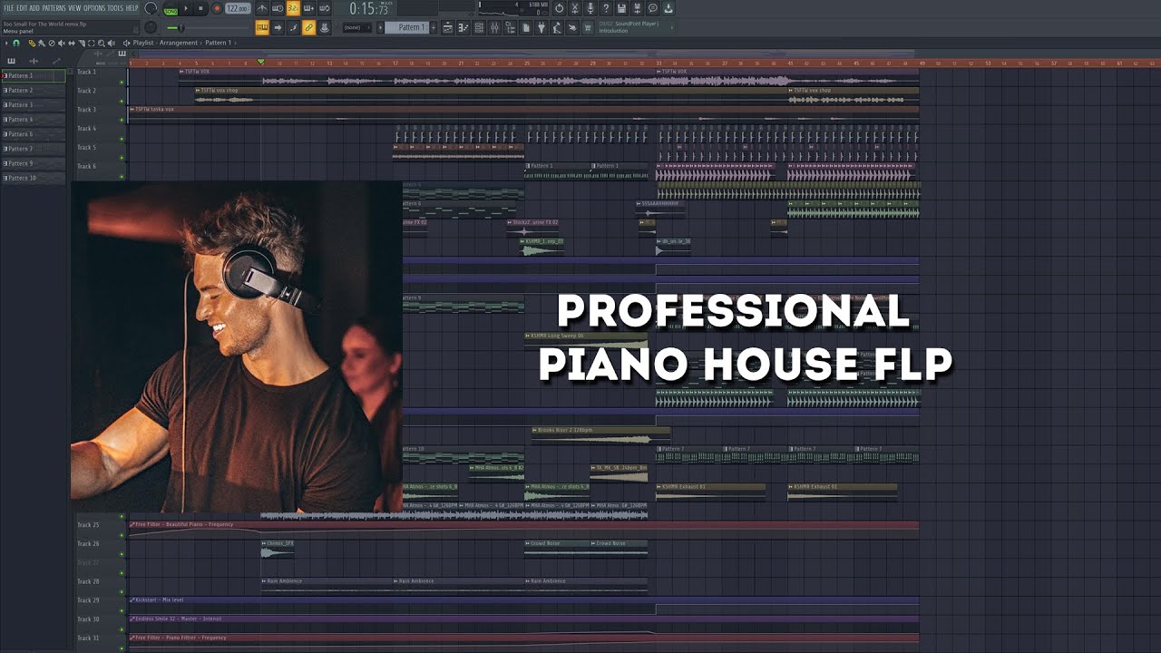
Task: Open the Piano roll icon
Action: (463, 27)
